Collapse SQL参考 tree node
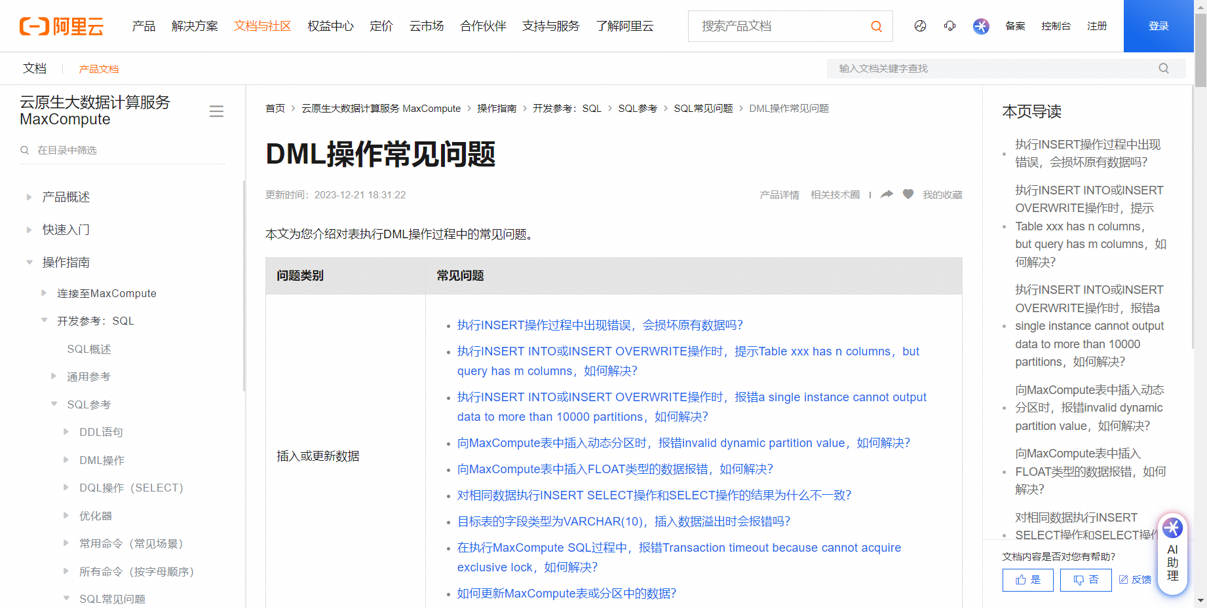The width and height of the screenshot is (1207, 608). pos(54,404)
